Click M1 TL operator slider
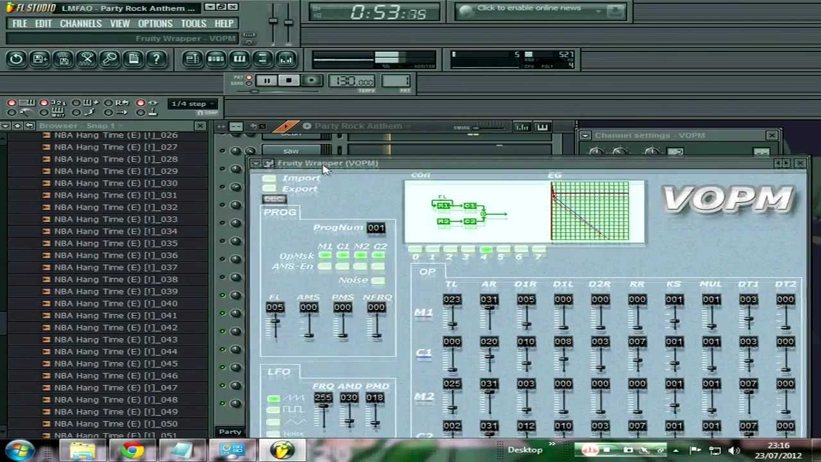This screenshot has width=821, height=462. pos(452,318)
